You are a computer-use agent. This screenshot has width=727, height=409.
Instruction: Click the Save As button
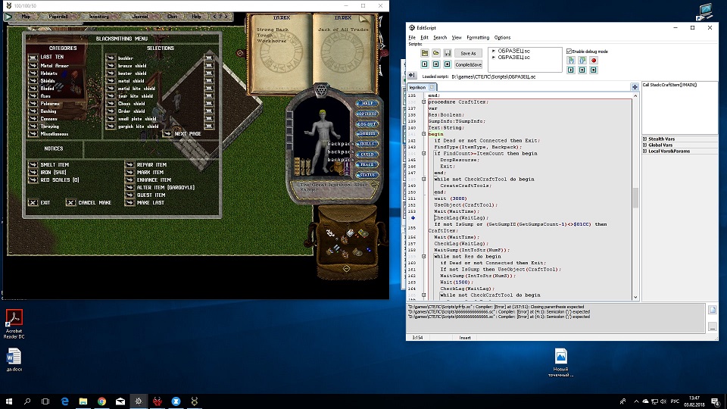[x=468, y=53]
